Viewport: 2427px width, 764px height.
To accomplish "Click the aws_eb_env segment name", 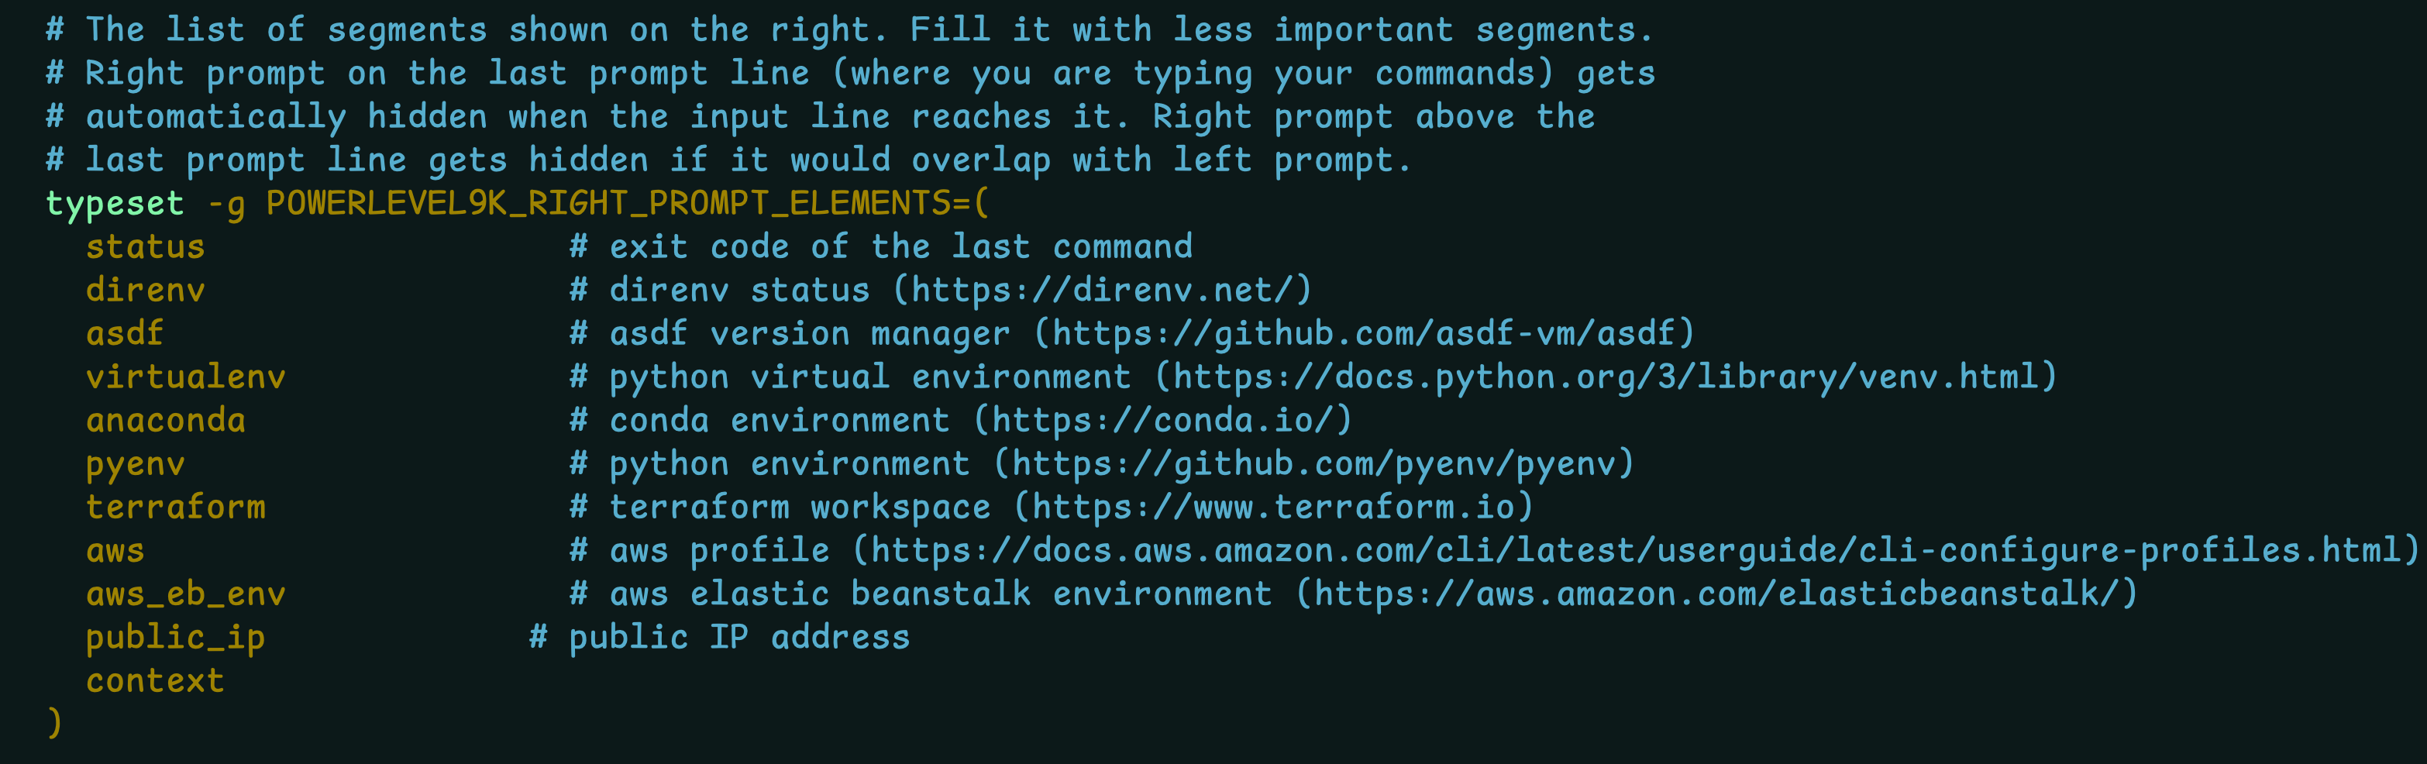I will coord(186,594).
